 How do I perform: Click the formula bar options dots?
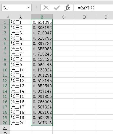click(x=36, y=8)
